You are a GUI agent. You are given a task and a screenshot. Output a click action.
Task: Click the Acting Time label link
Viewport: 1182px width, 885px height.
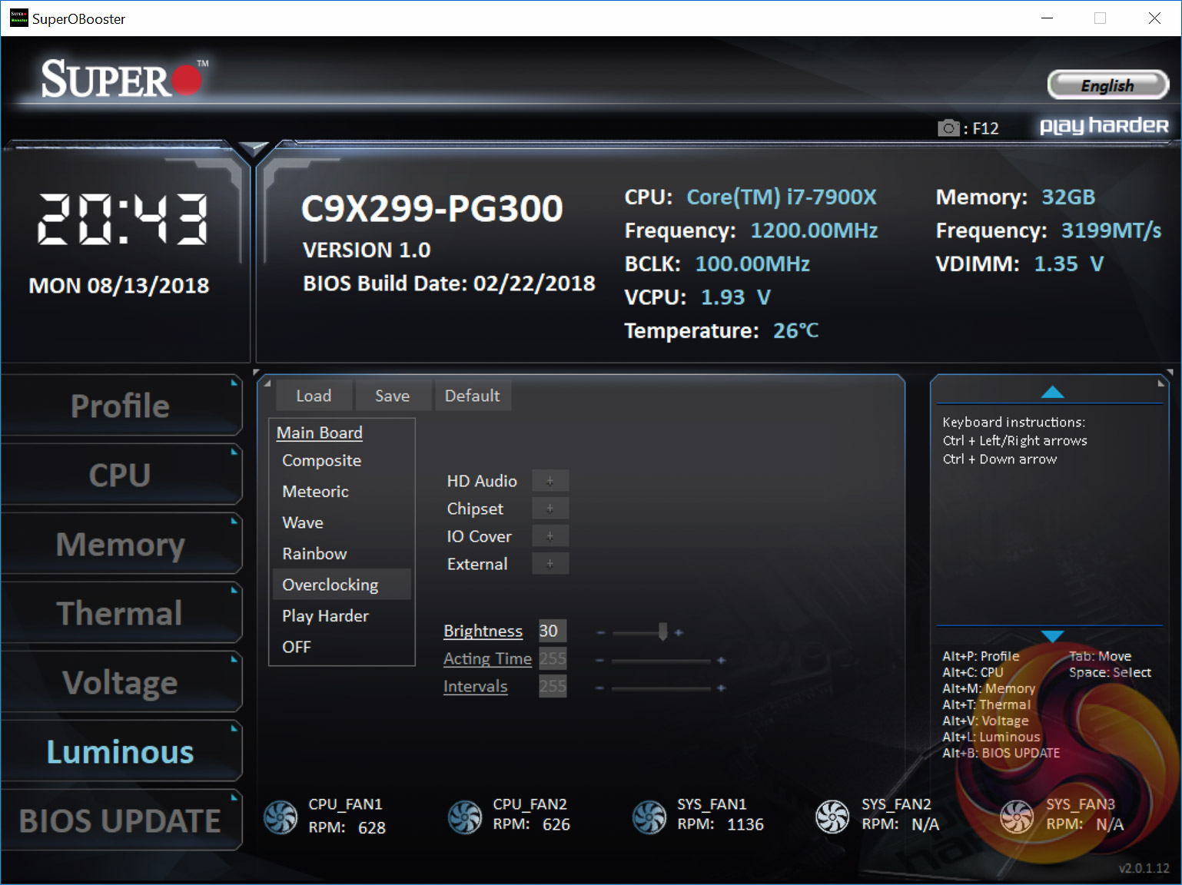[487, 658]
